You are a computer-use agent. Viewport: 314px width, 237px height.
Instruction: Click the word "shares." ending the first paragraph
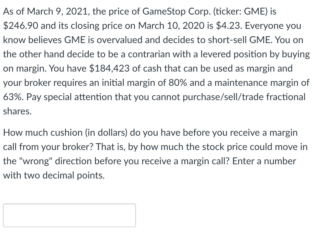click(18, 111)
